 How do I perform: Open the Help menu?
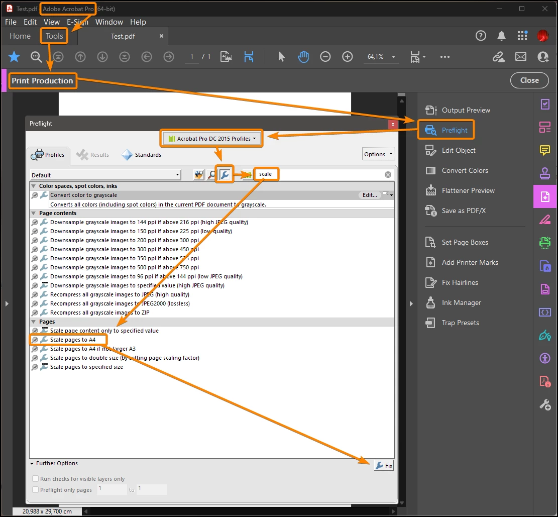click(138, 22)
